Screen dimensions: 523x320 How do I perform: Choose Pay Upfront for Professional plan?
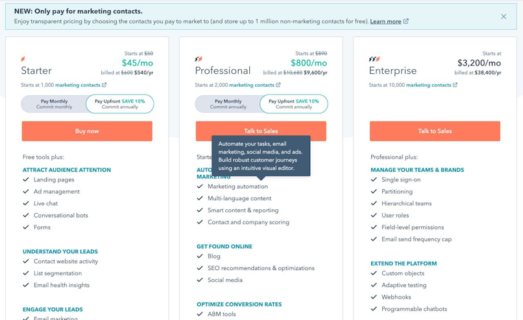coord(294,104)
